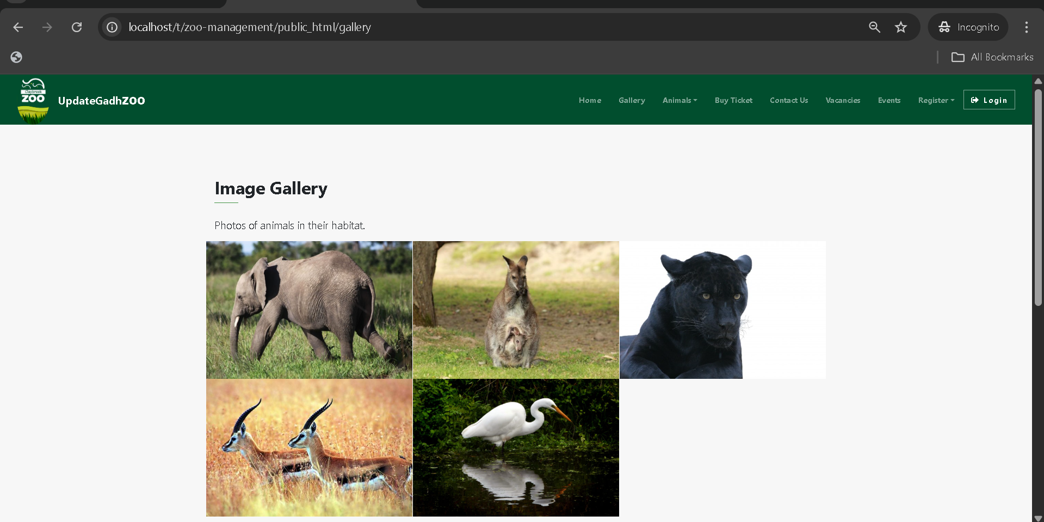Open the Contact Us page
Screen dimensions: 1044x522
click(x=789, y=100)
